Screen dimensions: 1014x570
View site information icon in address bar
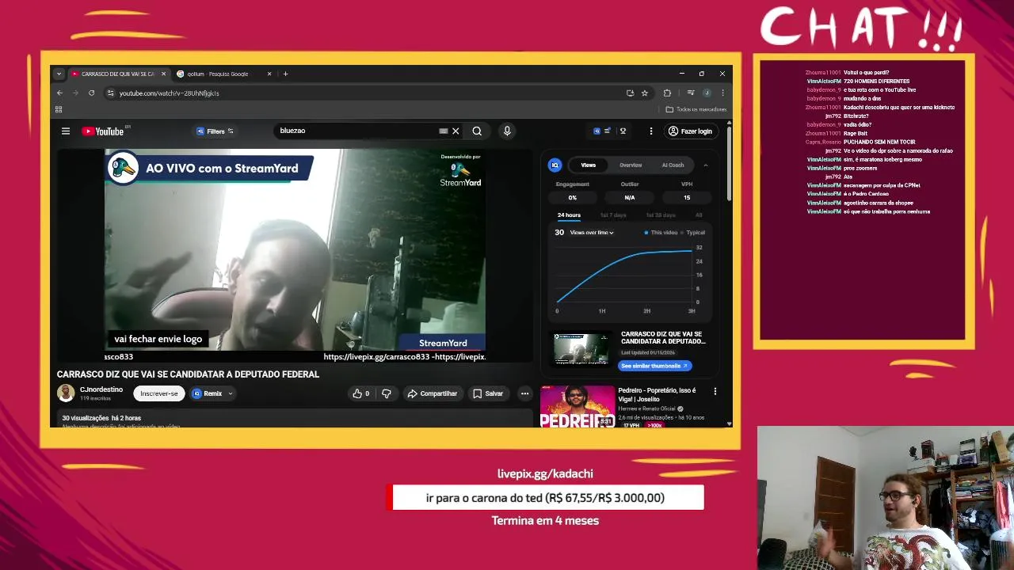tap(110, 93)
